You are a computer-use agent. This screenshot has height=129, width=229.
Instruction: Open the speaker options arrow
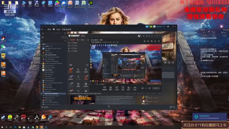(x=137, y=88)
